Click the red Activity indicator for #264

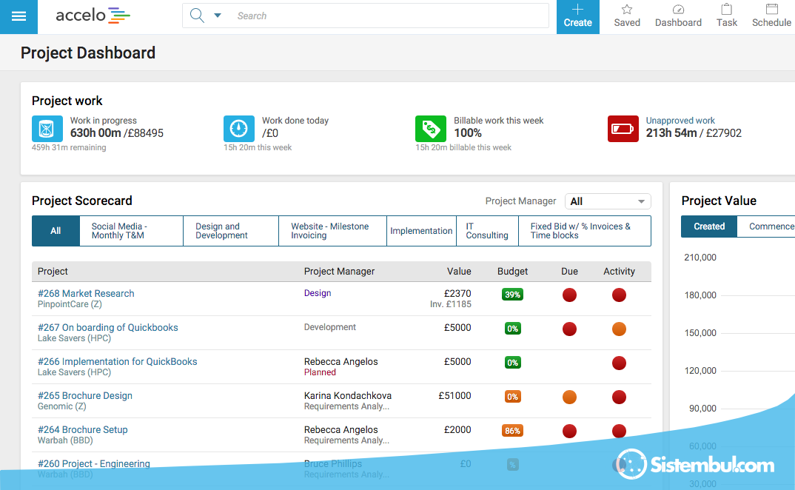point(619,432)
